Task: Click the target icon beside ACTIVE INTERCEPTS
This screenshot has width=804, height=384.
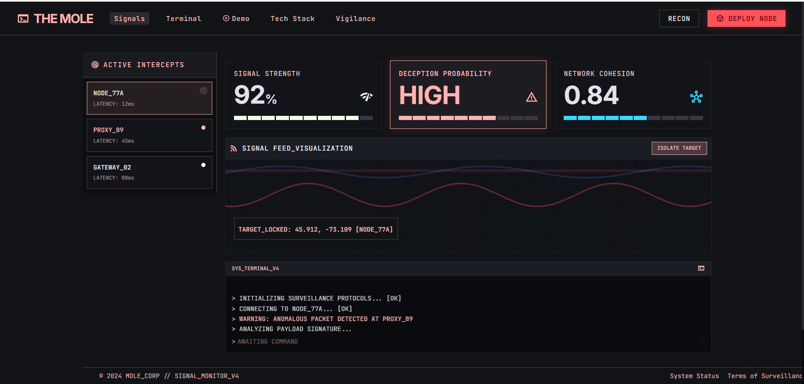Action: pyautogui.click(x=95, y=65)
